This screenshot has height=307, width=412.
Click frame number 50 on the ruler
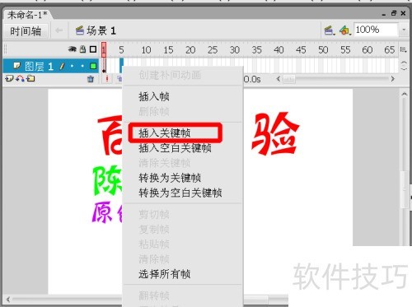pyautogui.click(x=323, y=50)
